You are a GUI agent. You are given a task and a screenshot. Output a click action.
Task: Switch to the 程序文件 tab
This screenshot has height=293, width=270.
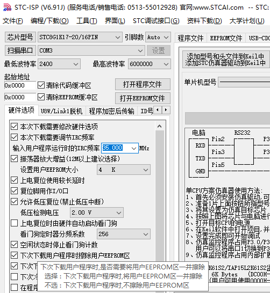tap(190, 38)
